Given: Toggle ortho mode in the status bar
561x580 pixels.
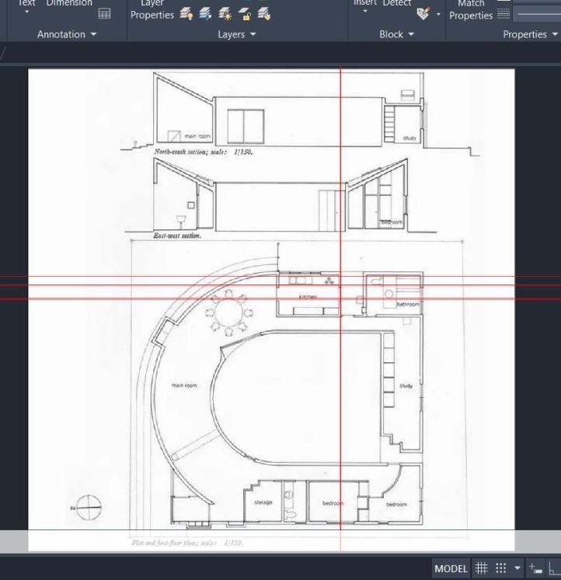Looking at the screenshot, I should coord(555,568).
